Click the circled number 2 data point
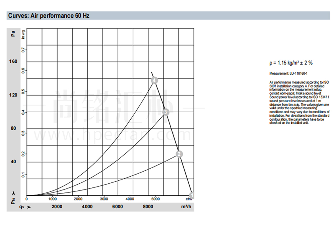The height and width of the screenshot is (232, 335). [179, 154]
